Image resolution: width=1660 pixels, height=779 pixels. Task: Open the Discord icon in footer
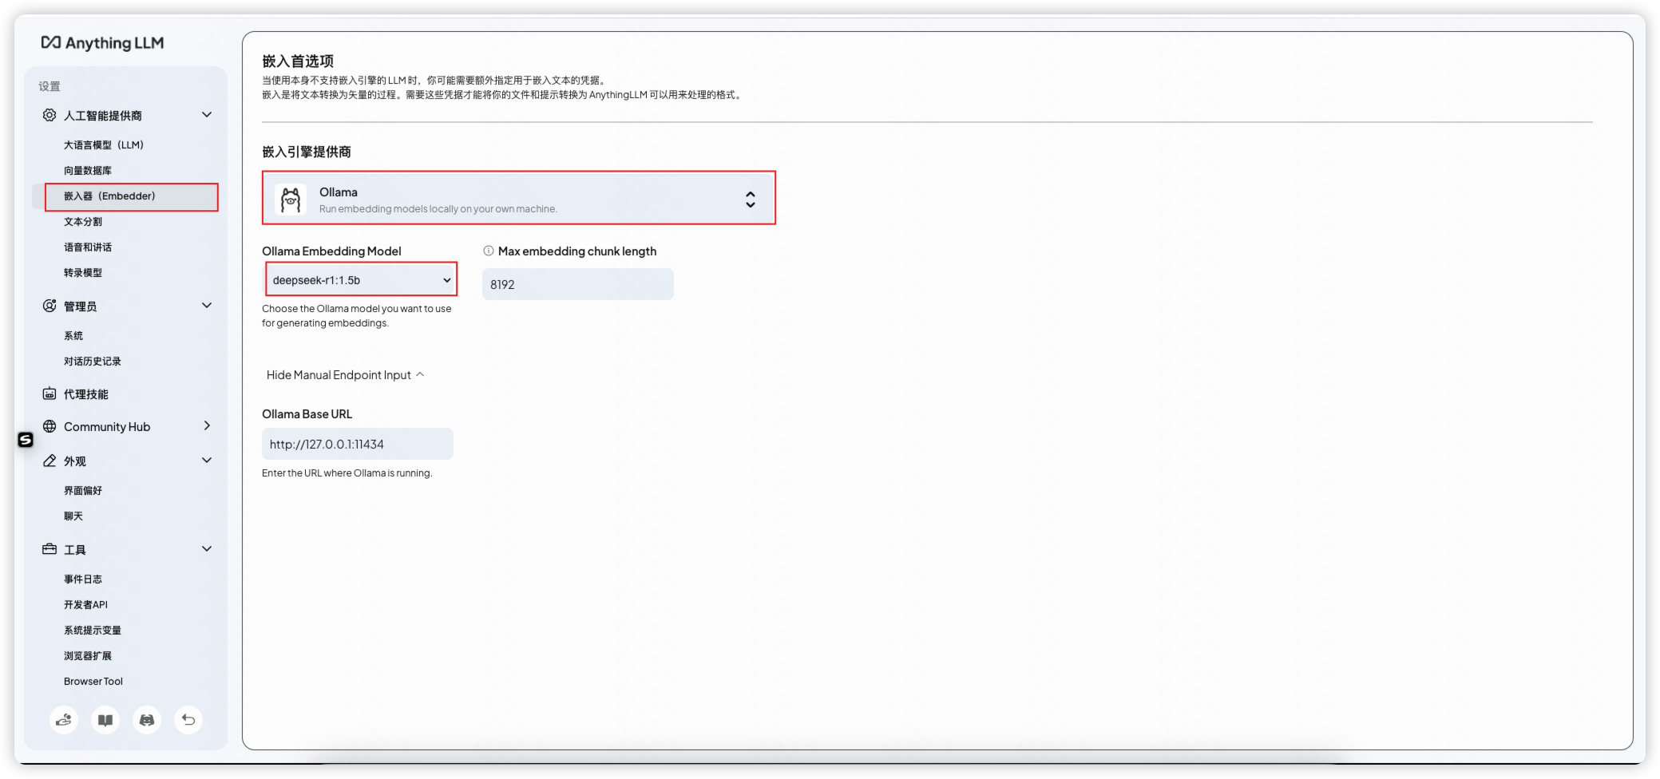pyautogui.click(x=147, y=720)
